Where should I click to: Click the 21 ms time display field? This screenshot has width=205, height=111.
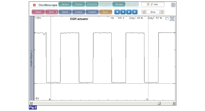[153, 4]
